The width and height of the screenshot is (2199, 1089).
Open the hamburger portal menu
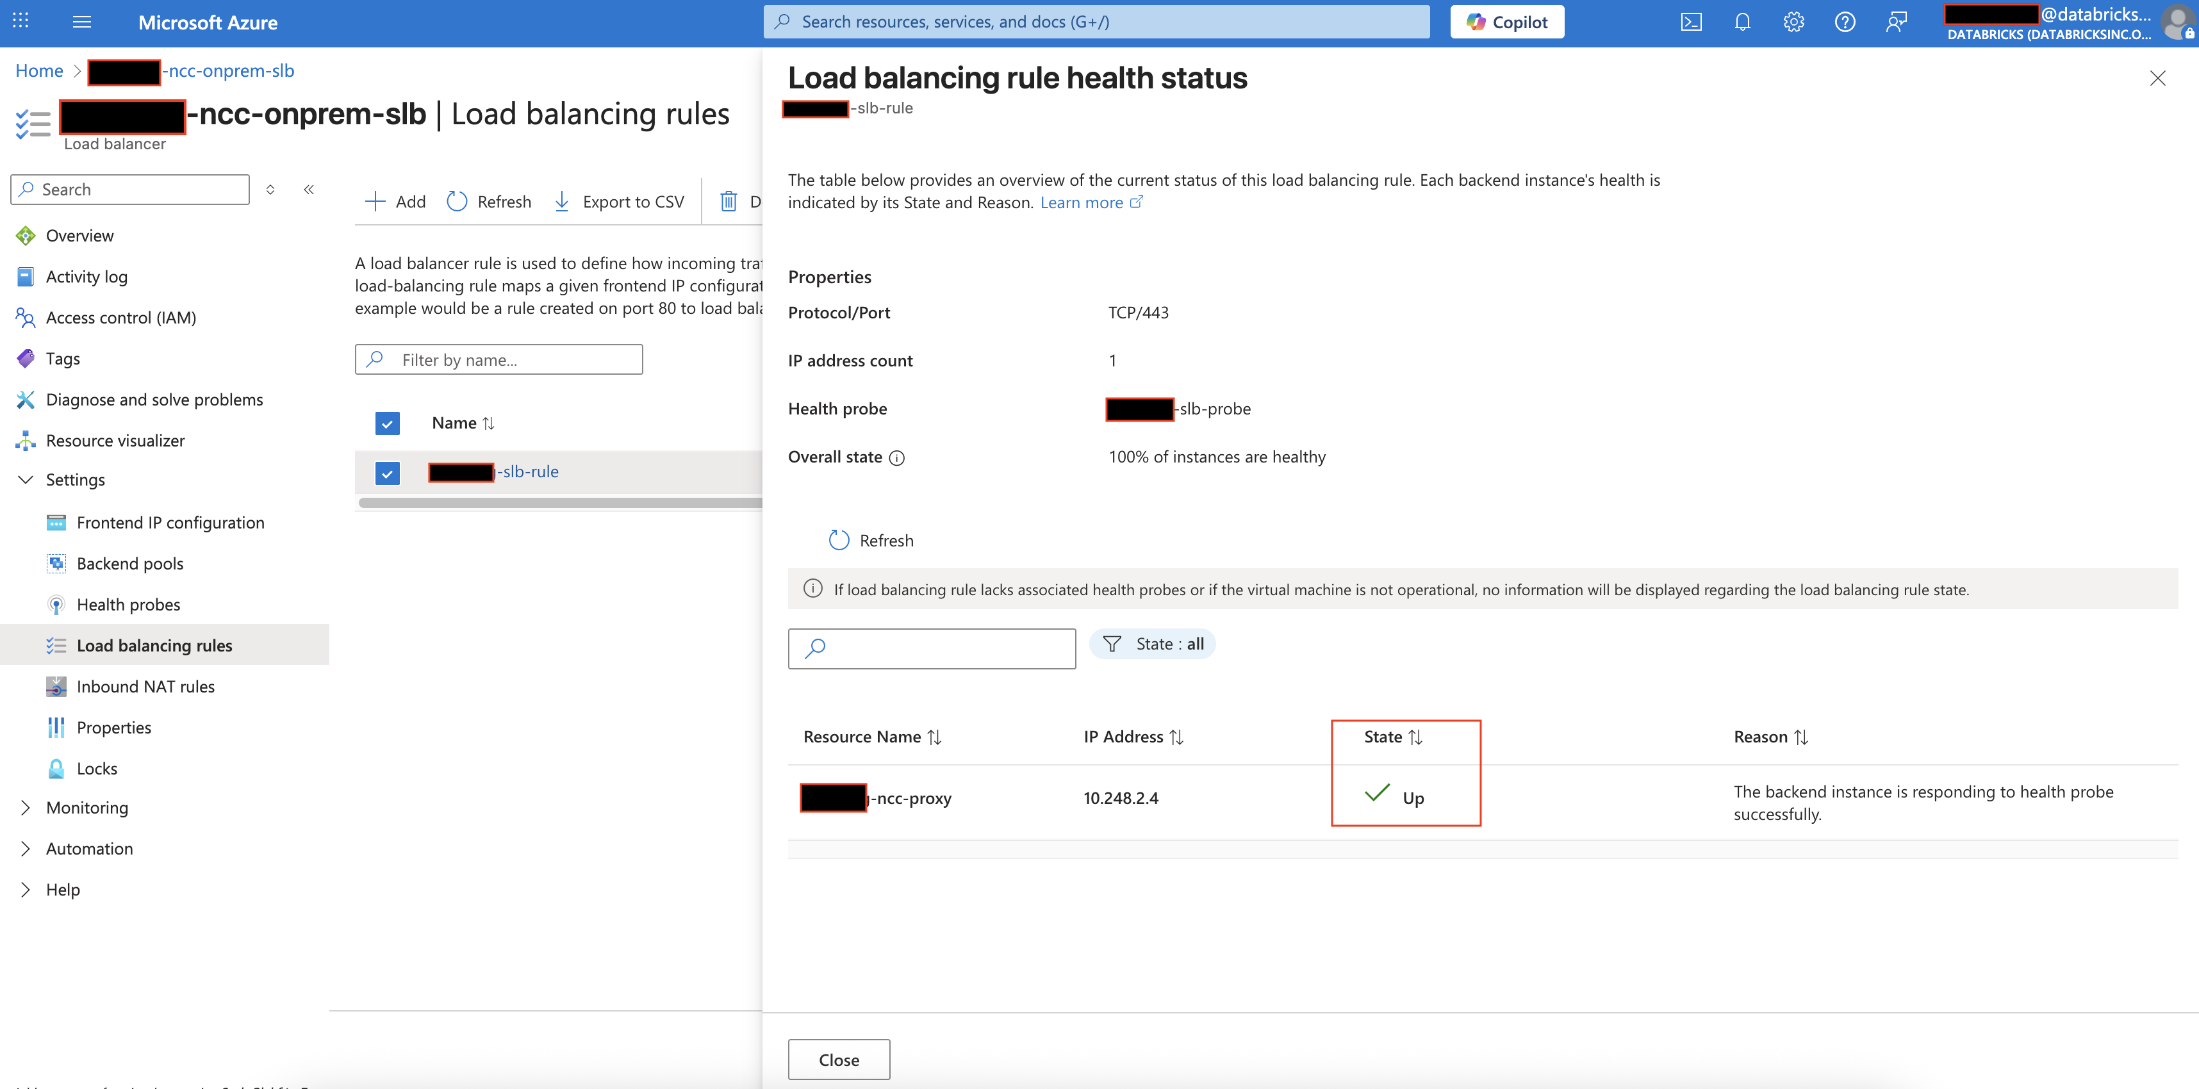point(82,21)
